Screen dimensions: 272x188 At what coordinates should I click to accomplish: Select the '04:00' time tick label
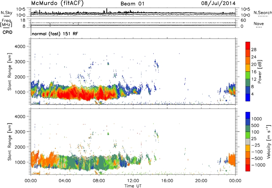65,181
